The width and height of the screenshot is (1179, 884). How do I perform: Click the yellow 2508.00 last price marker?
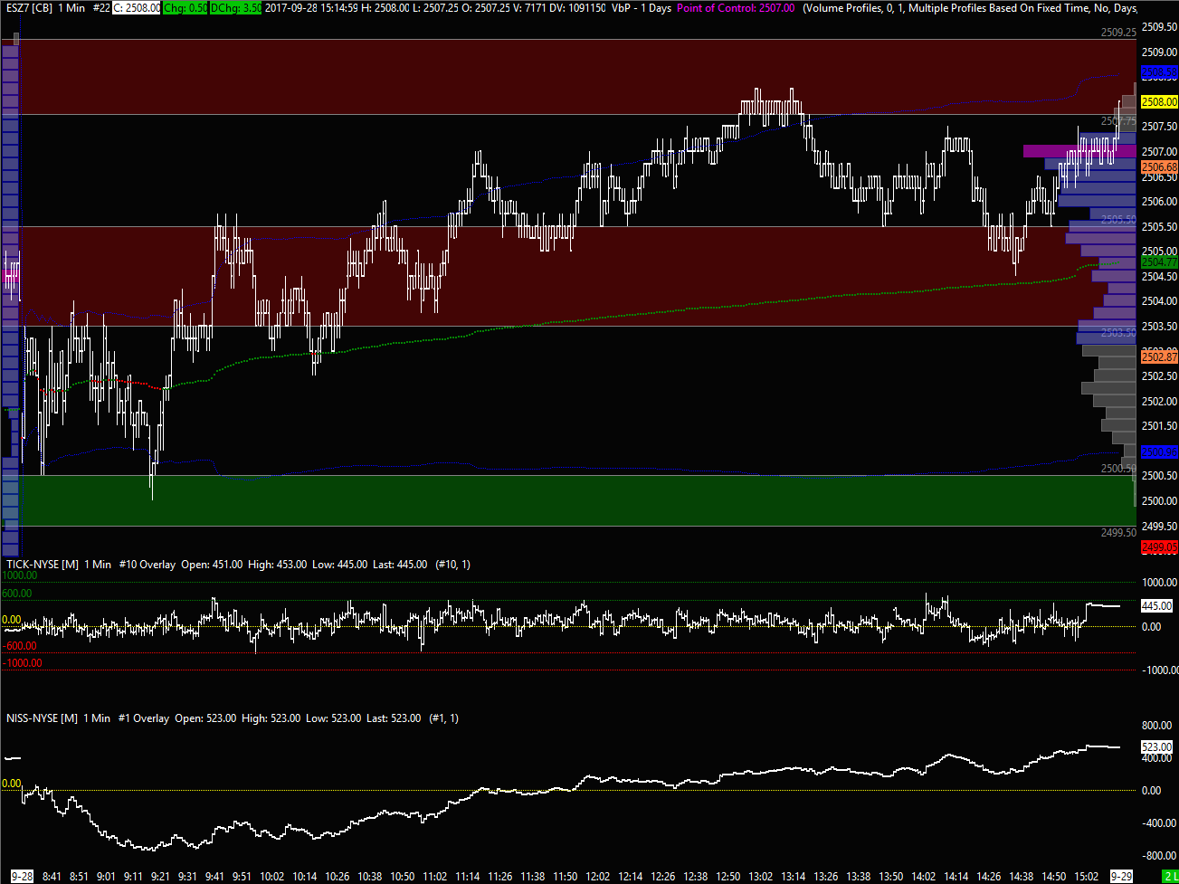(1159, 102)
